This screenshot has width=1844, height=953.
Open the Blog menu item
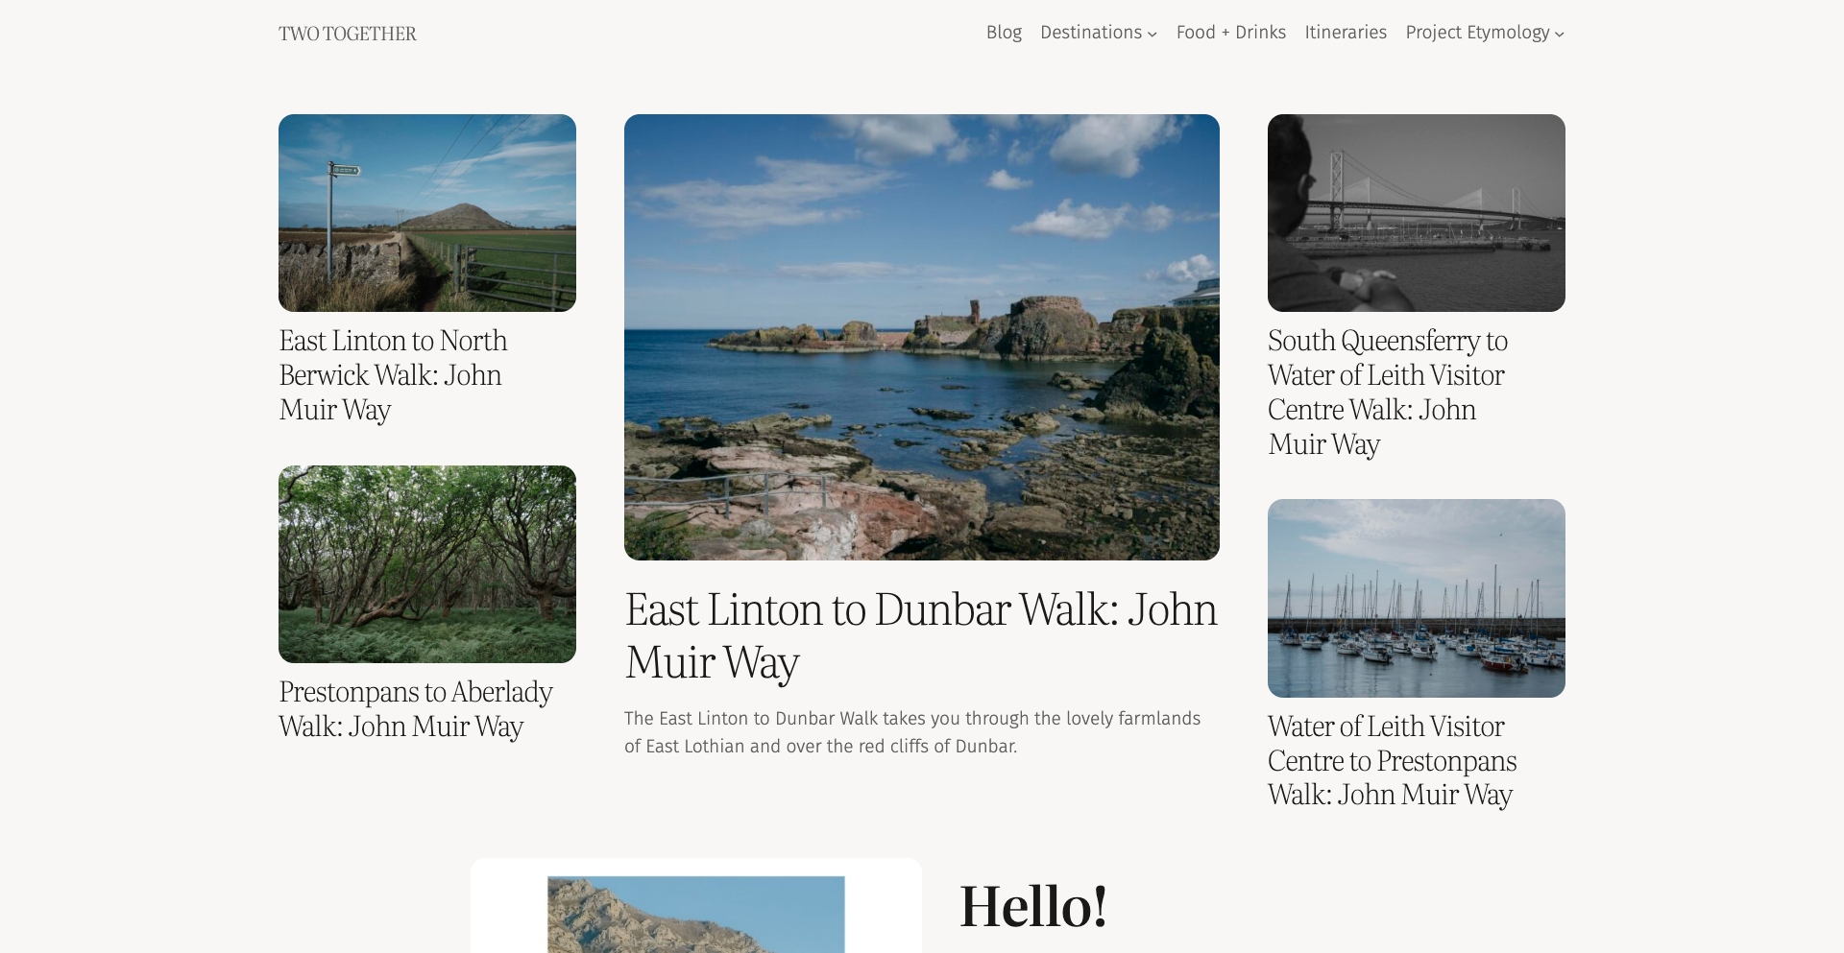coord(1003,32)
